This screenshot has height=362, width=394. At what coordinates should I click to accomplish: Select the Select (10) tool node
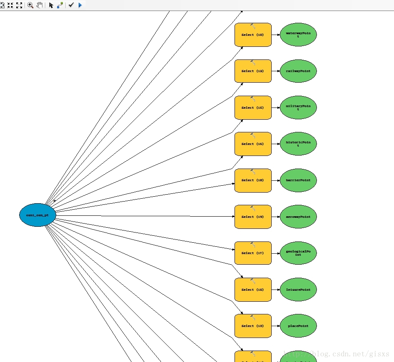click(x=253, y=35)
